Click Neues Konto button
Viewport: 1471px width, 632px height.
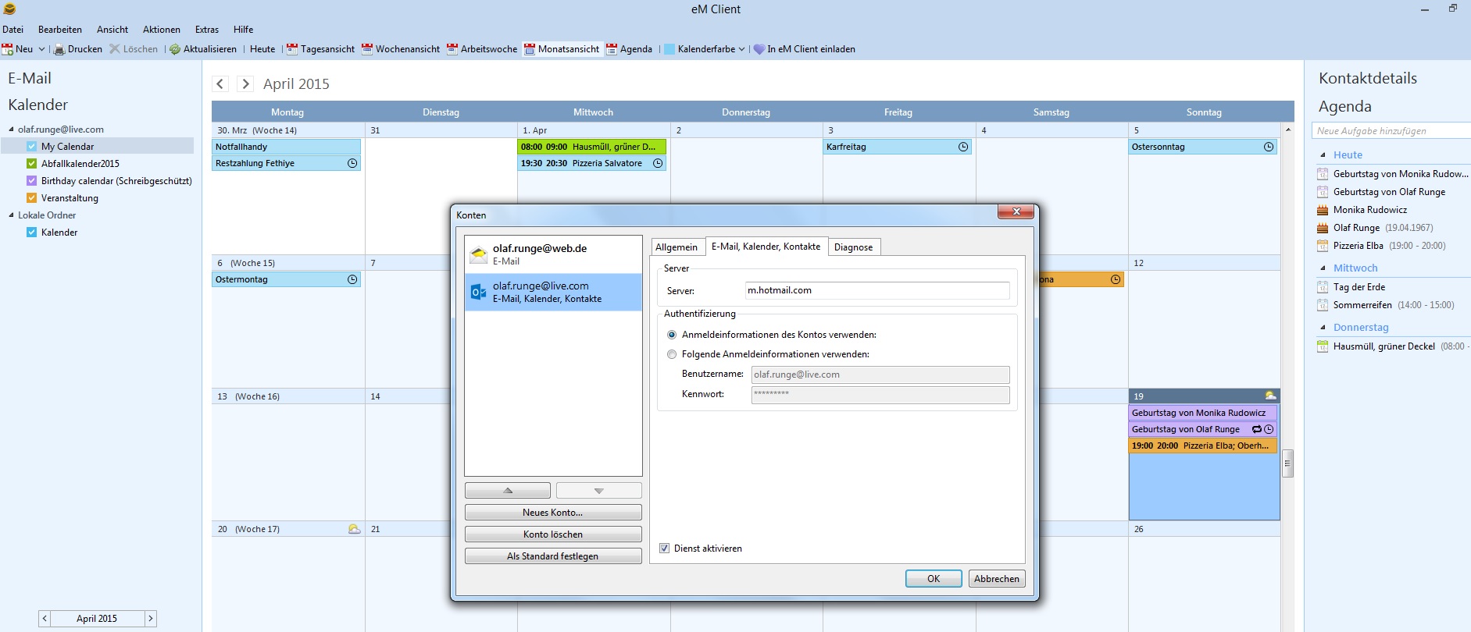pos(553,513)
